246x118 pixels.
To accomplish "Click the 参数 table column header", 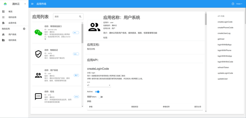I will click(91, 107).
